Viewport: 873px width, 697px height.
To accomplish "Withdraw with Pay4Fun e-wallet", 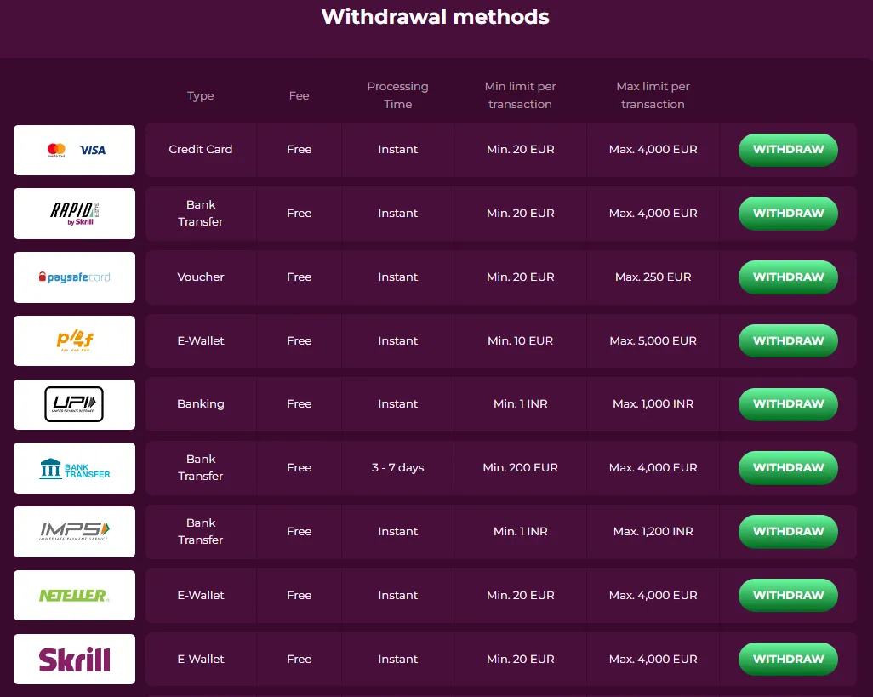I will tap(788, 340).
